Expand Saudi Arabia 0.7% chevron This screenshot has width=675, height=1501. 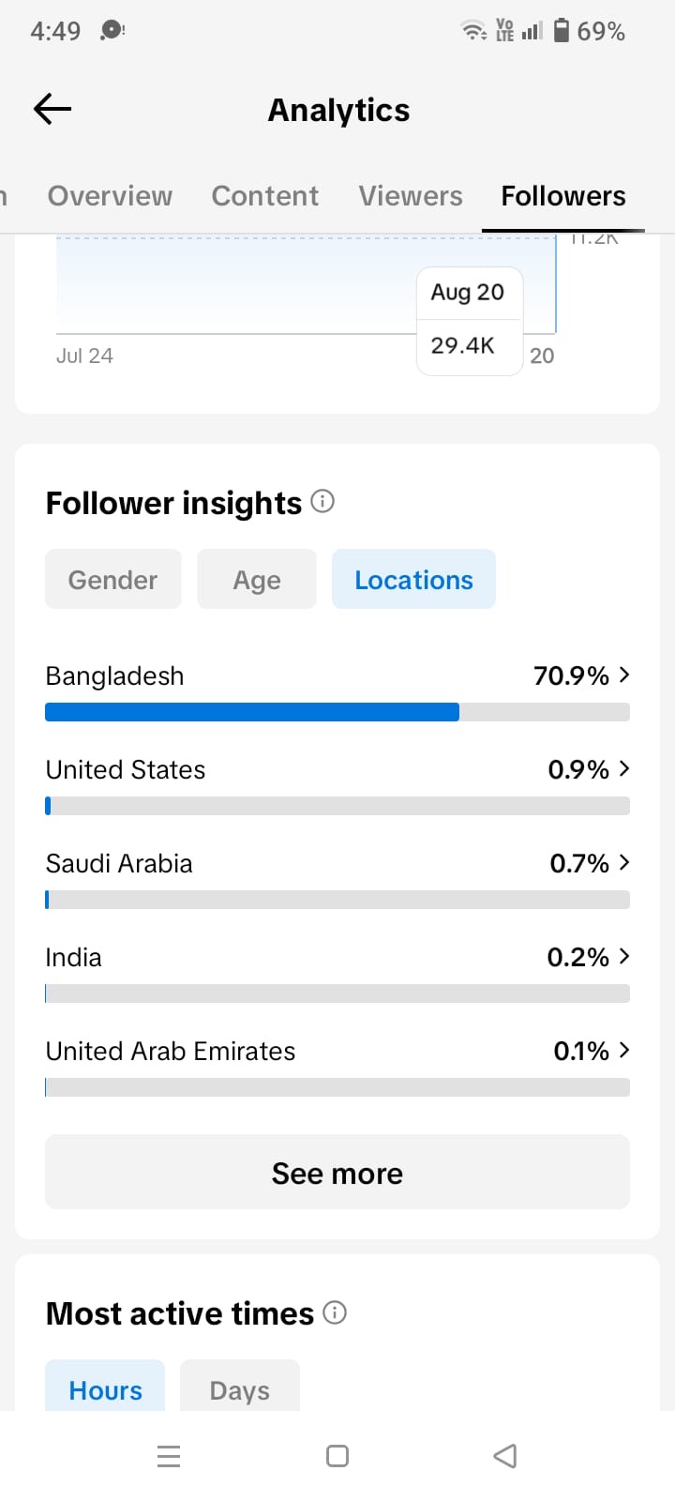pyautogui.click(x=624, y=862)
